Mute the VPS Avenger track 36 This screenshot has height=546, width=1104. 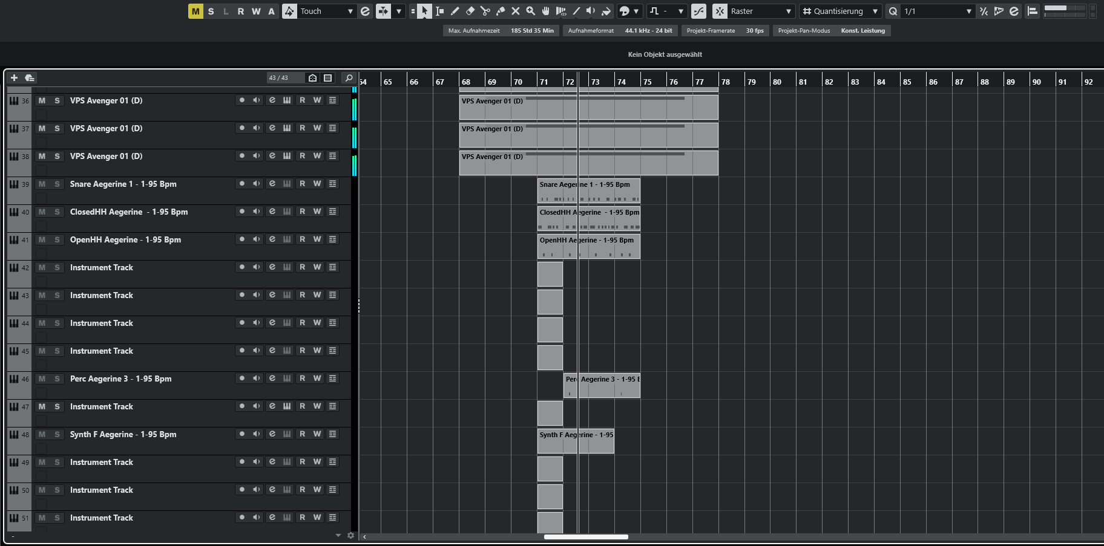[x=42, y=100]
